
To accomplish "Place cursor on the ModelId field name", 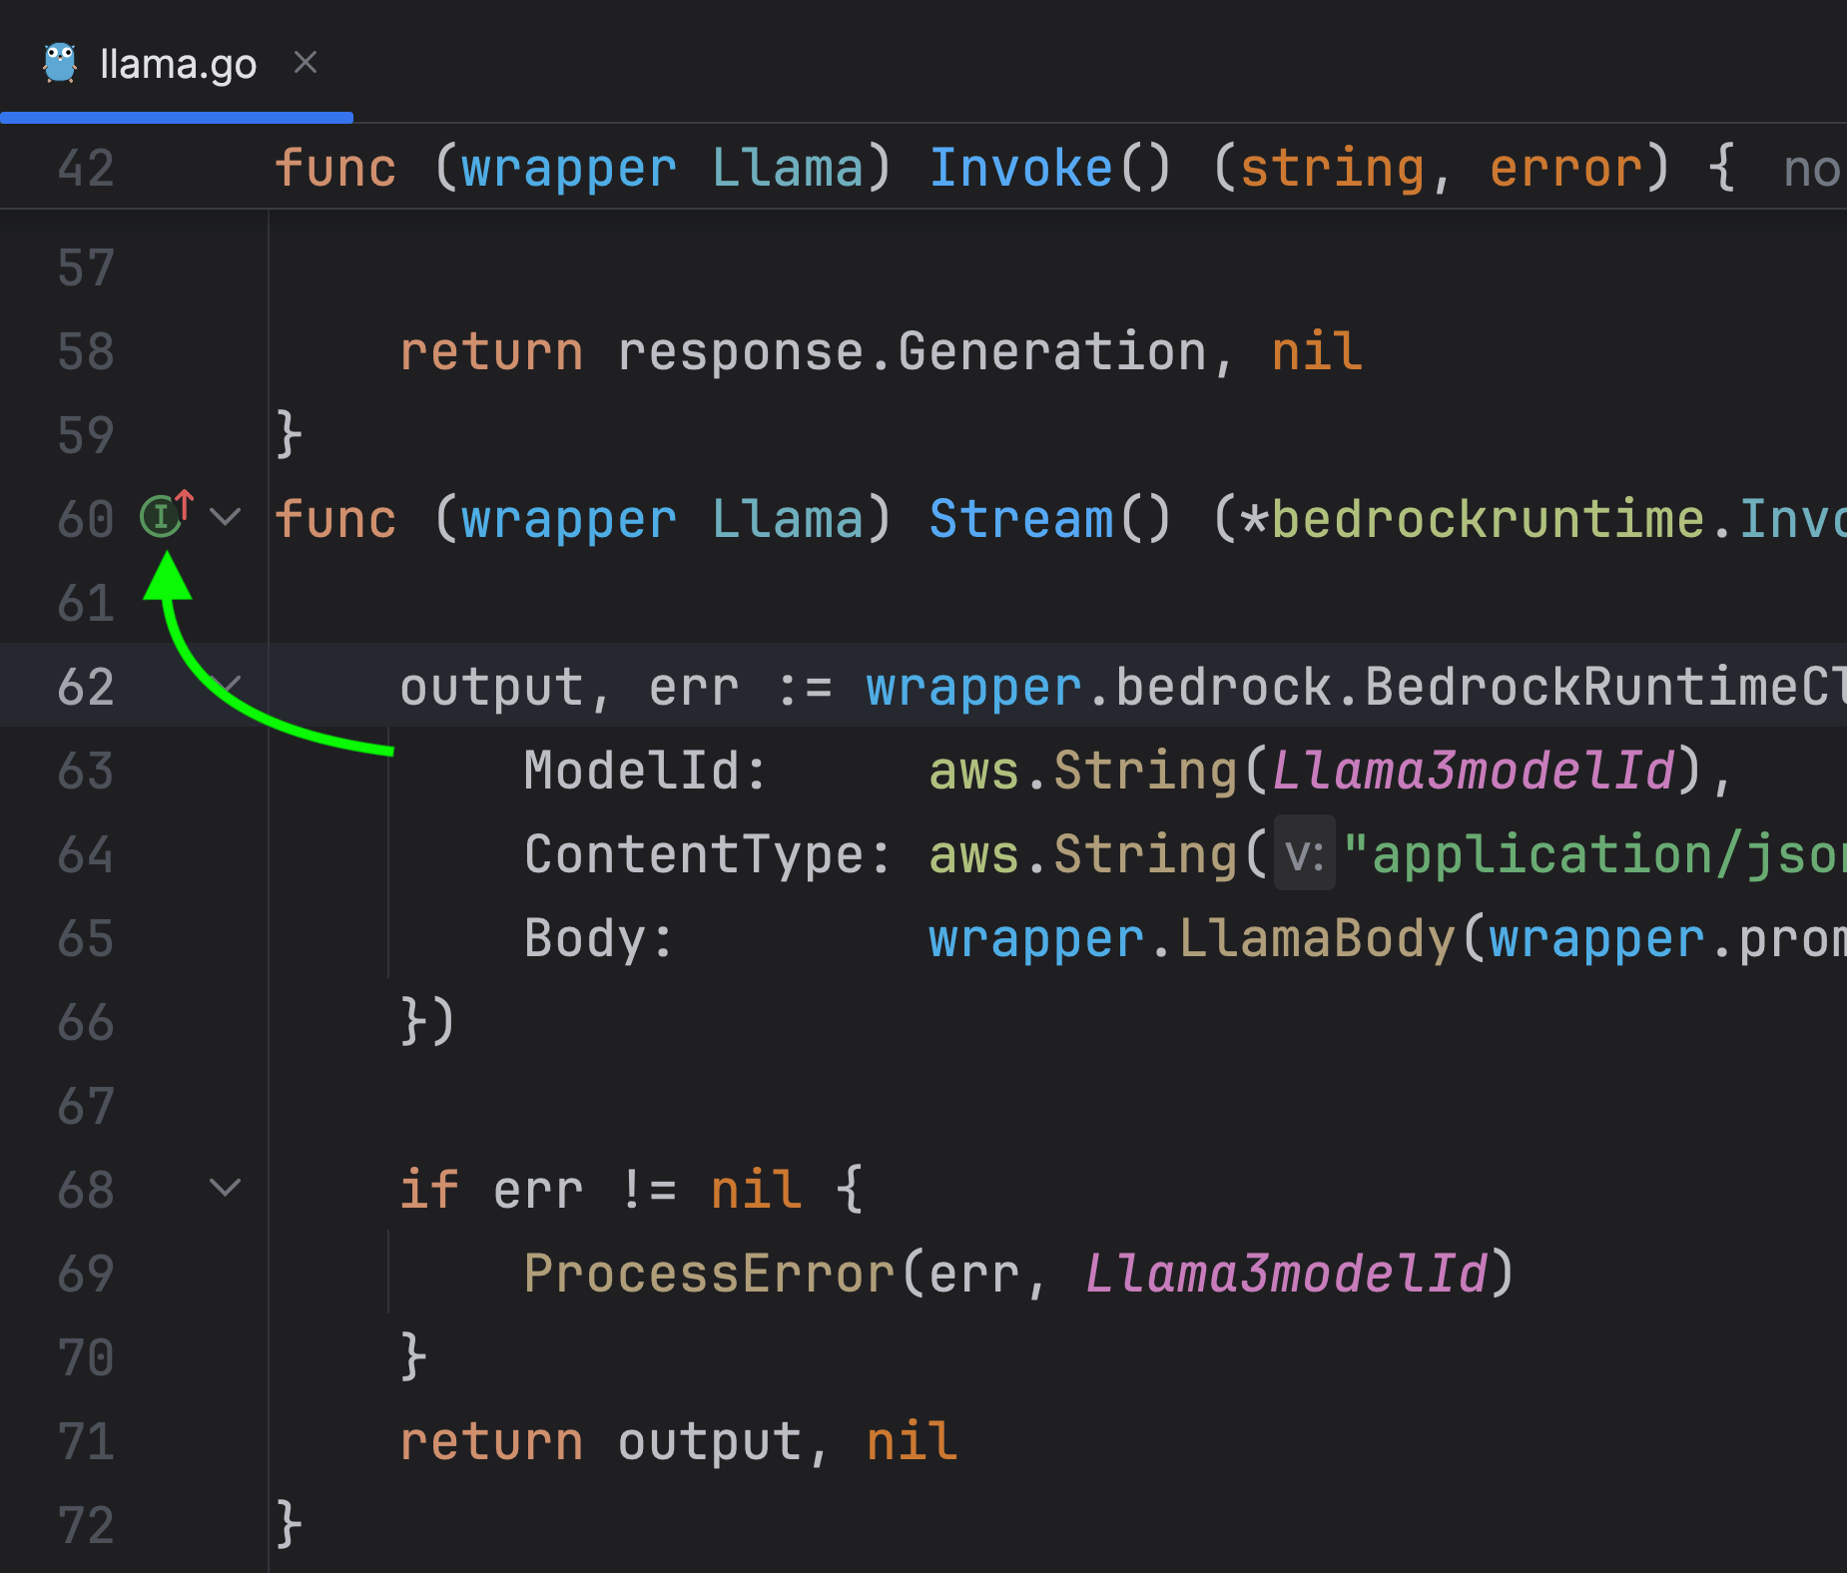I will (644, 771).
